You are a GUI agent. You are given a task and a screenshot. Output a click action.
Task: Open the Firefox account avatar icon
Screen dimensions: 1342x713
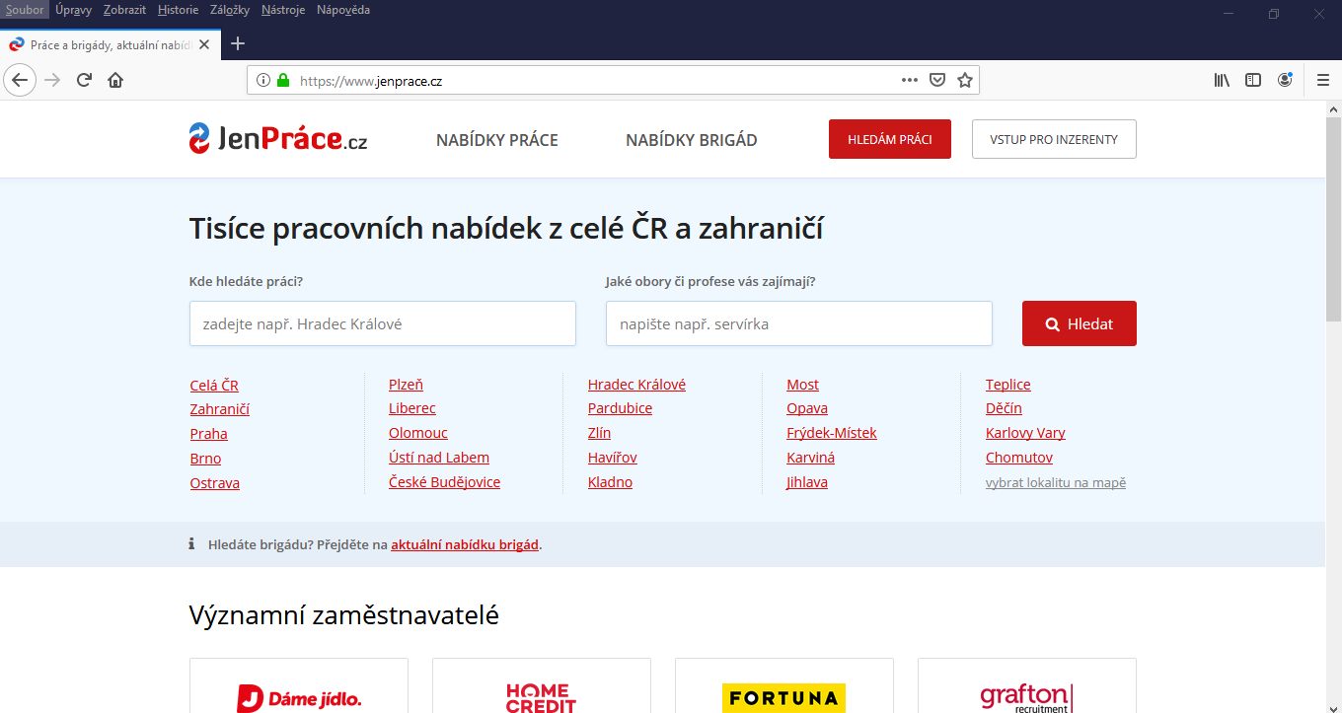1285,80
